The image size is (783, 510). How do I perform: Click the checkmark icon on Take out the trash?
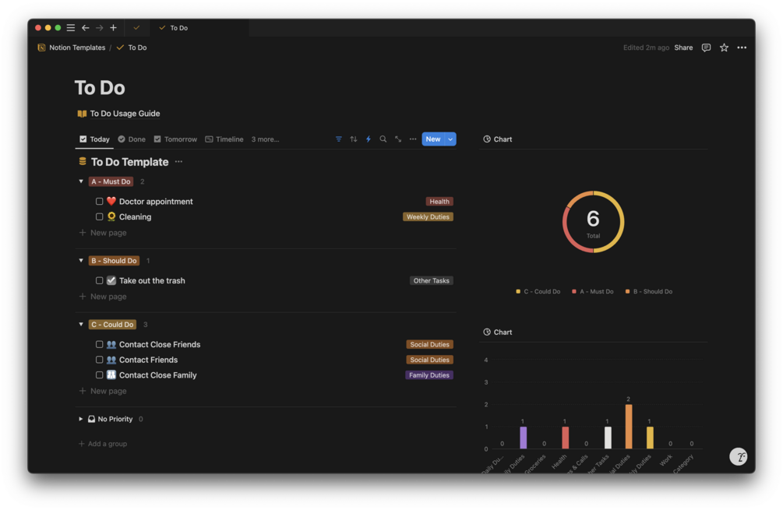[111, 280]
